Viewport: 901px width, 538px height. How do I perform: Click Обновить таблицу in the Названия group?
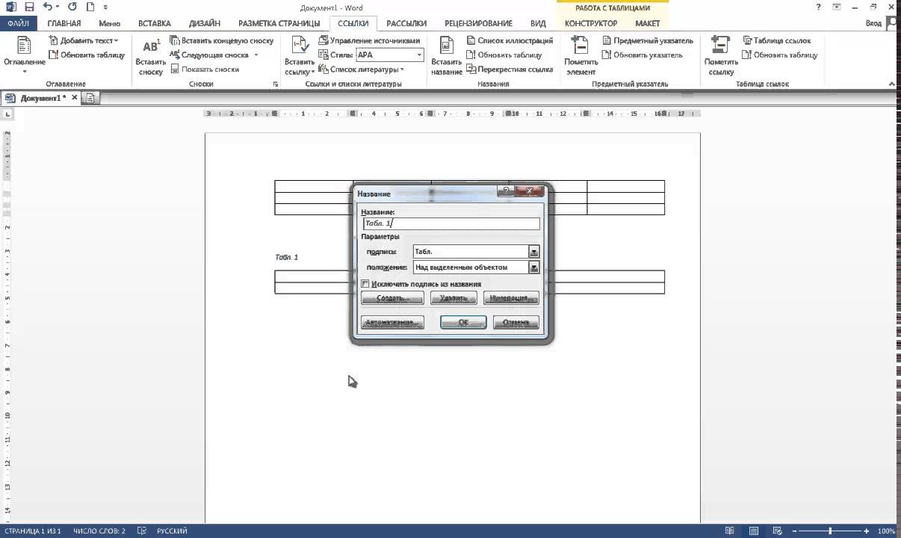tap(504, 55)
